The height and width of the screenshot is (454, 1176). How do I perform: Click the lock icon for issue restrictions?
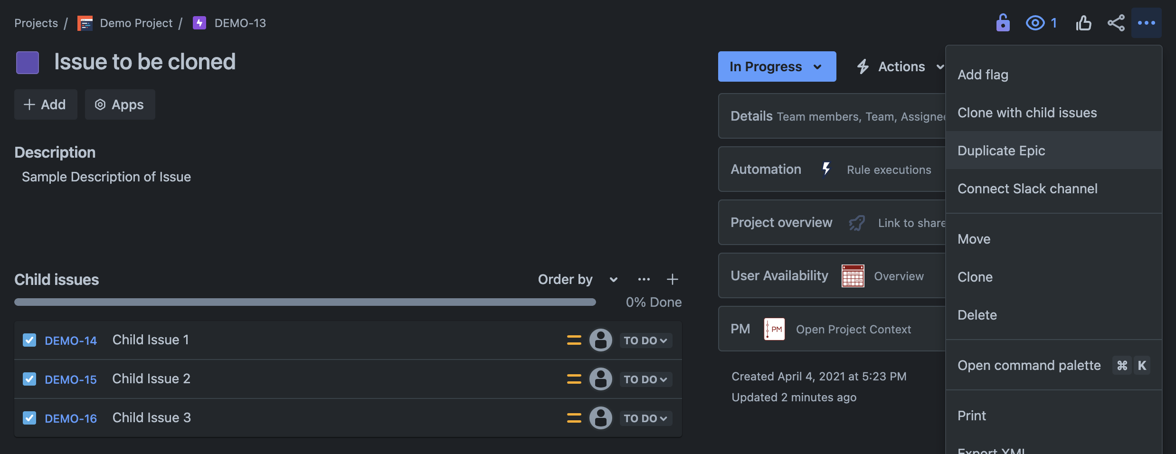click(1003, 23)
